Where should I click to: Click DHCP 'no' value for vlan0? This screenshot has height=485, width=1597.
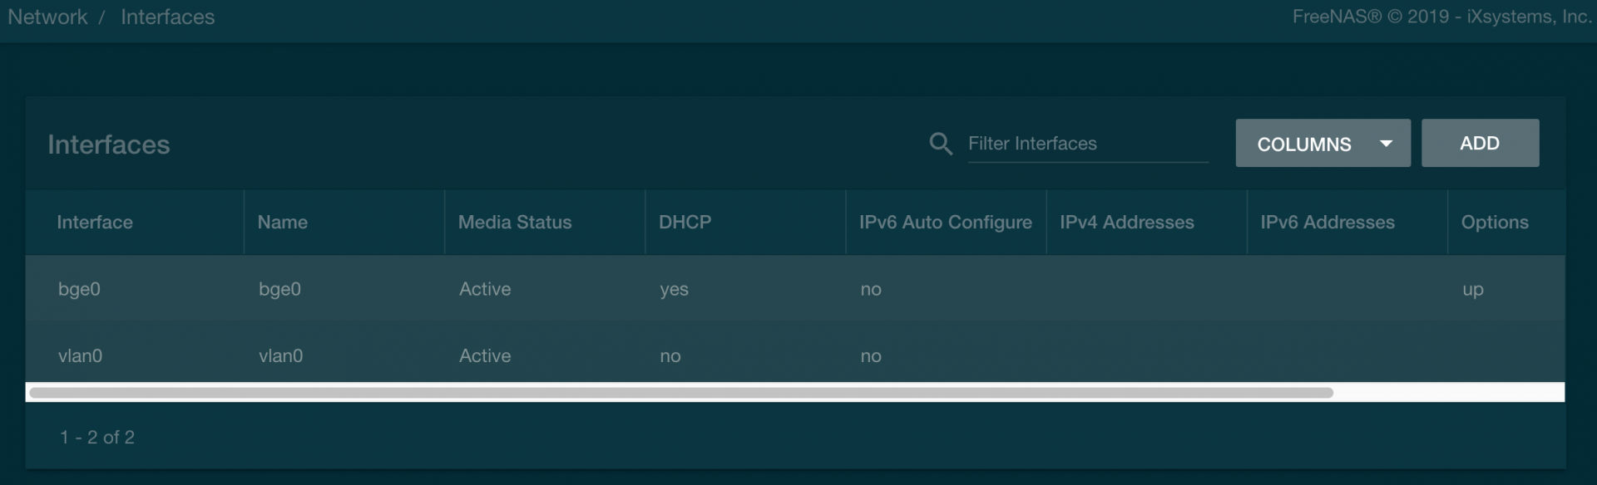[x=670, y=356]
